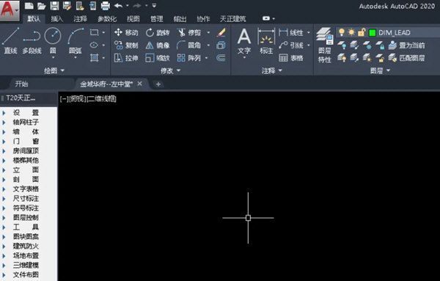Expand the 绘图 draw panel
This screenshot has width=440, height=281.
54,70
